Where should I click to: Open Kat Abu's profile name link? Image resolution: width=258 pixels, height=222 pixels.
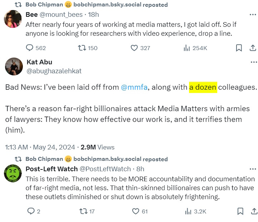pyautogui.click(x=39, y=63)
